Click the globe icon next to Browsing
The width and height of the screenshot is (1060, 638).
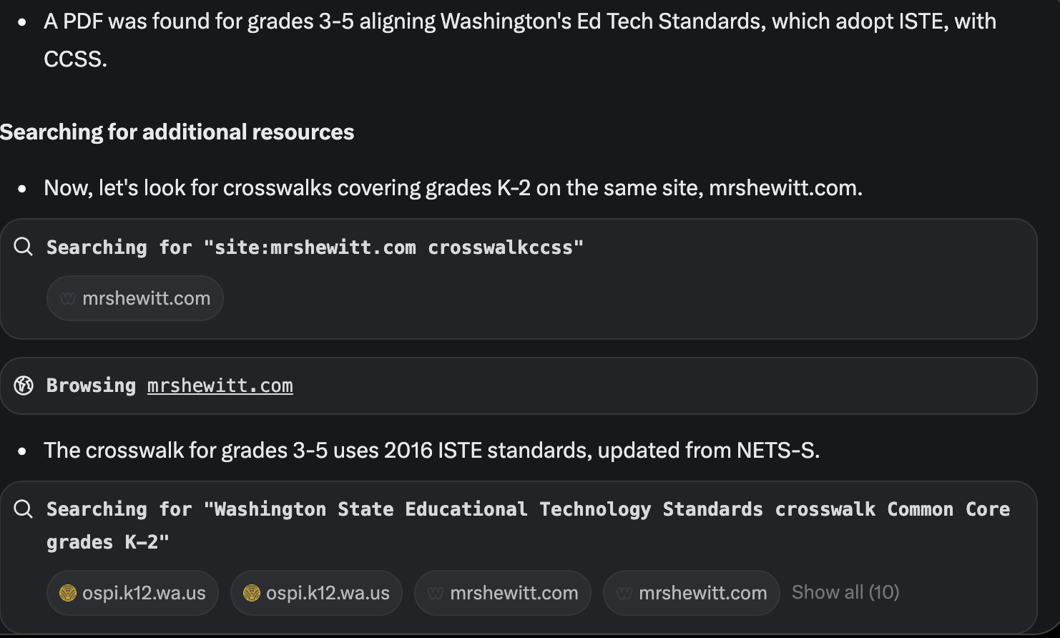pyautogui.click(x=24, y=386)
